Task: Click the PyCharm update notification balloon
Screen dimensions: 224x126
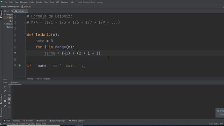Action: coord(220,113)
